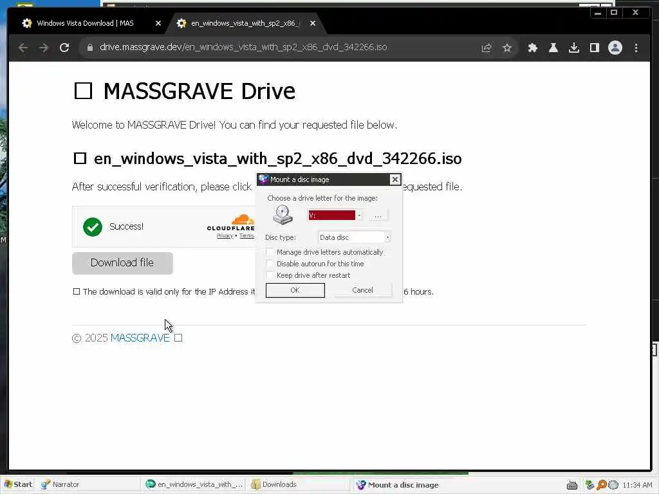Image resolution: width=659 pixels, height=494 pixels.
Task: Click the address bar URL
Action: coord(243,47)
